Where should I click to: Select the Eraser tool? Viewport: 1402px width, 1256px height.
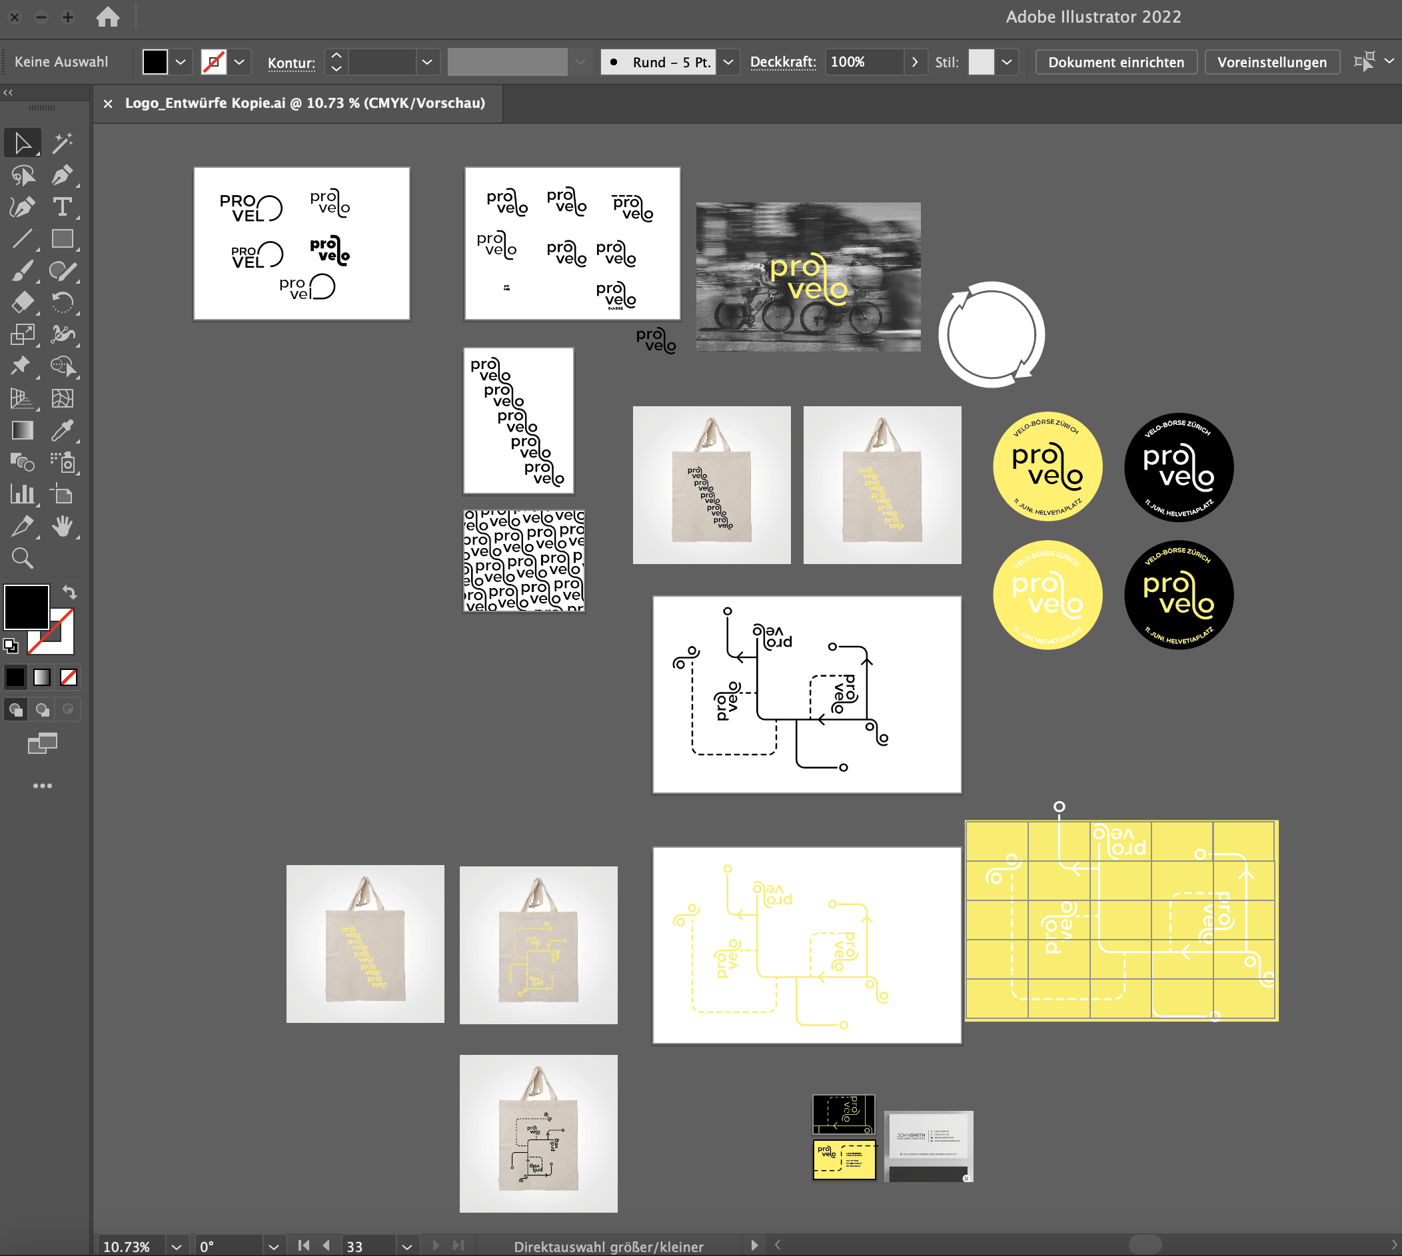click(x=22, y=302)
